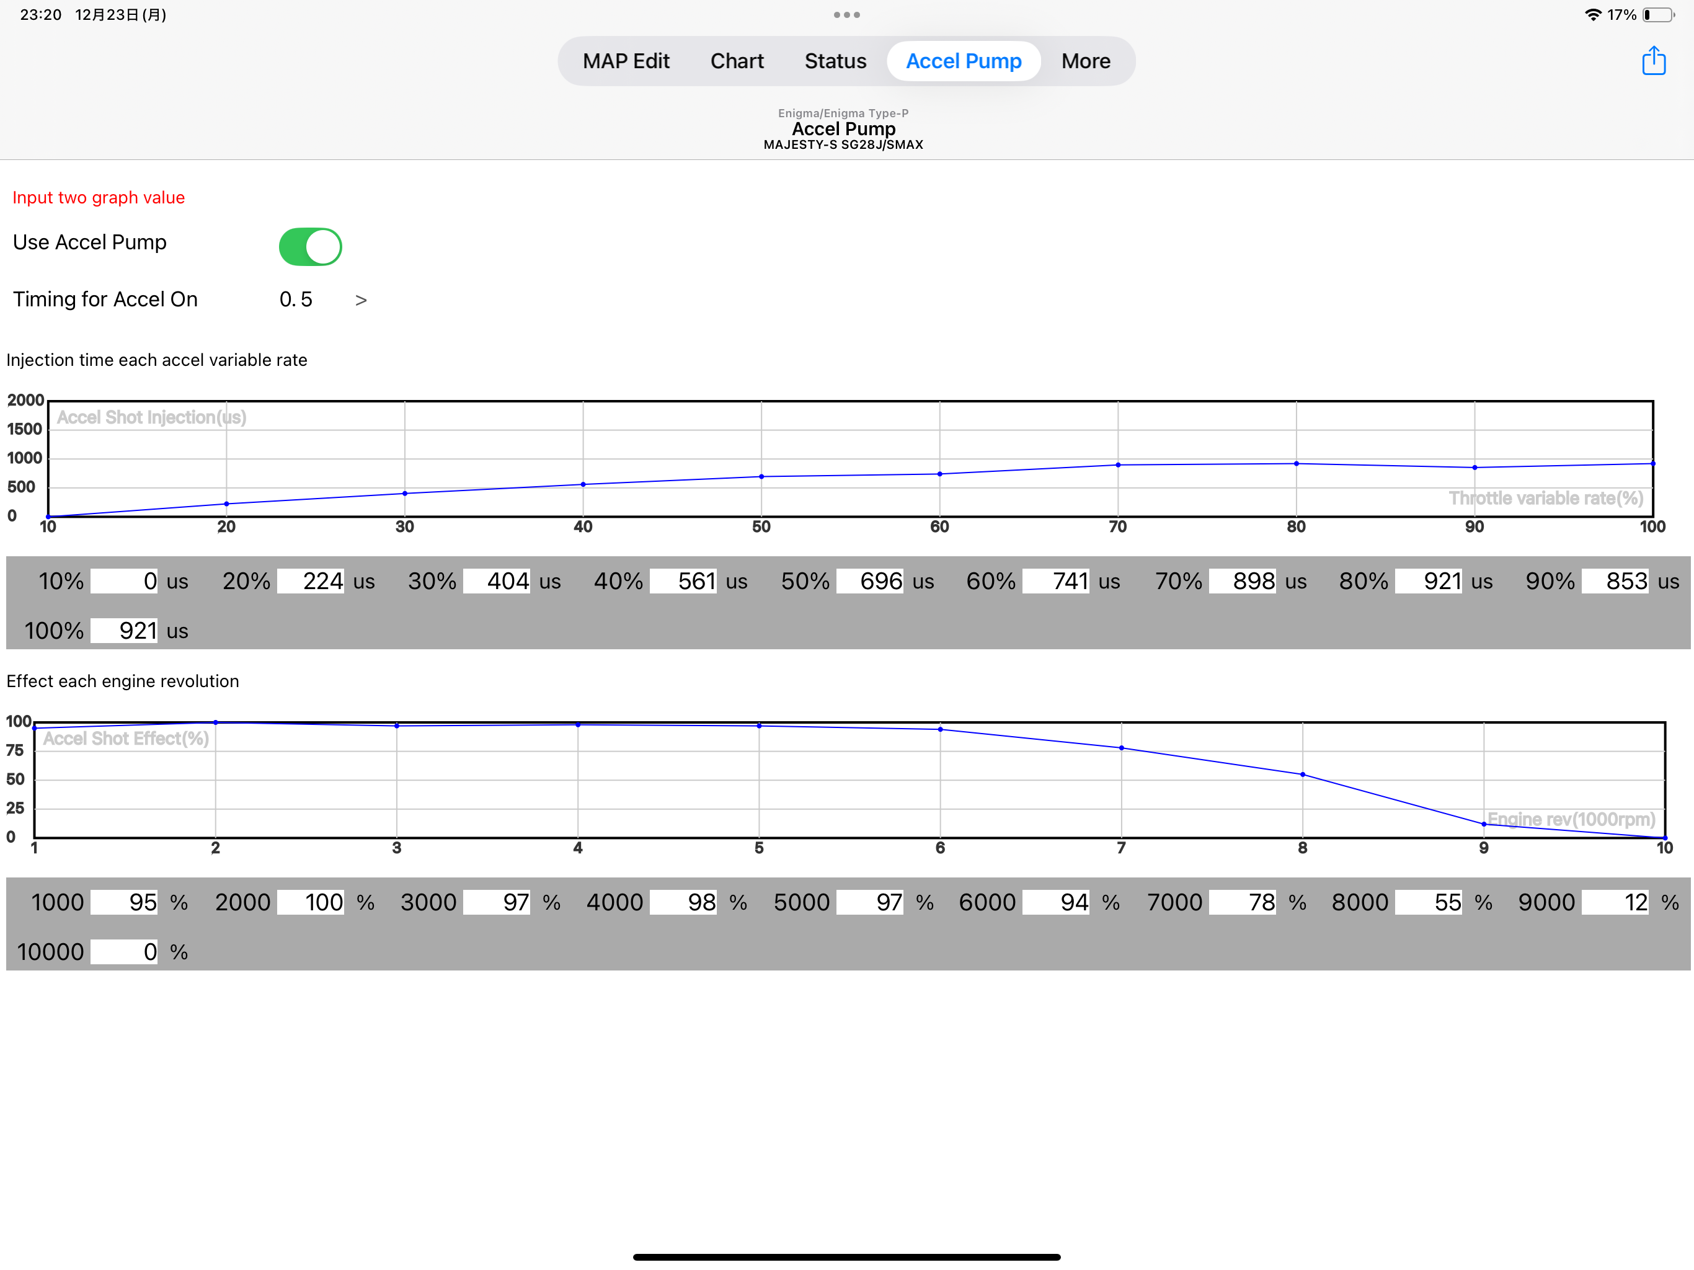
Task: Edit the 90% injection field showing 853
Action: (1615, 580)
